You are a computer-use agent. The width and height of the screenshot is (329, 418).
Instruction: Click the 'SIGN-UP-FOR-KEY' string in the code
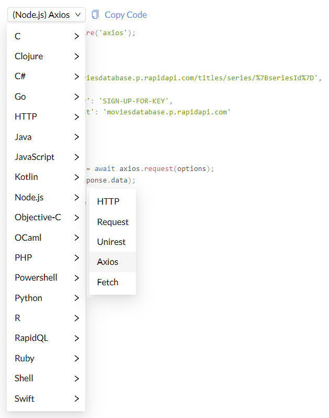pyautogui.click(x=134, y=101)
